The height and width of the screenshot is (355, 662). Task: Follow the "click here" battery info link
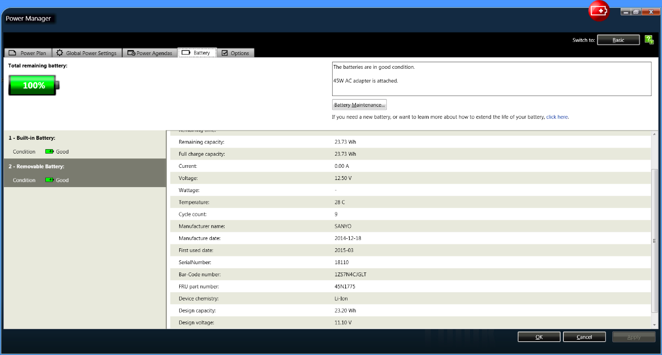pyautogui.click(x=557, y=117)
